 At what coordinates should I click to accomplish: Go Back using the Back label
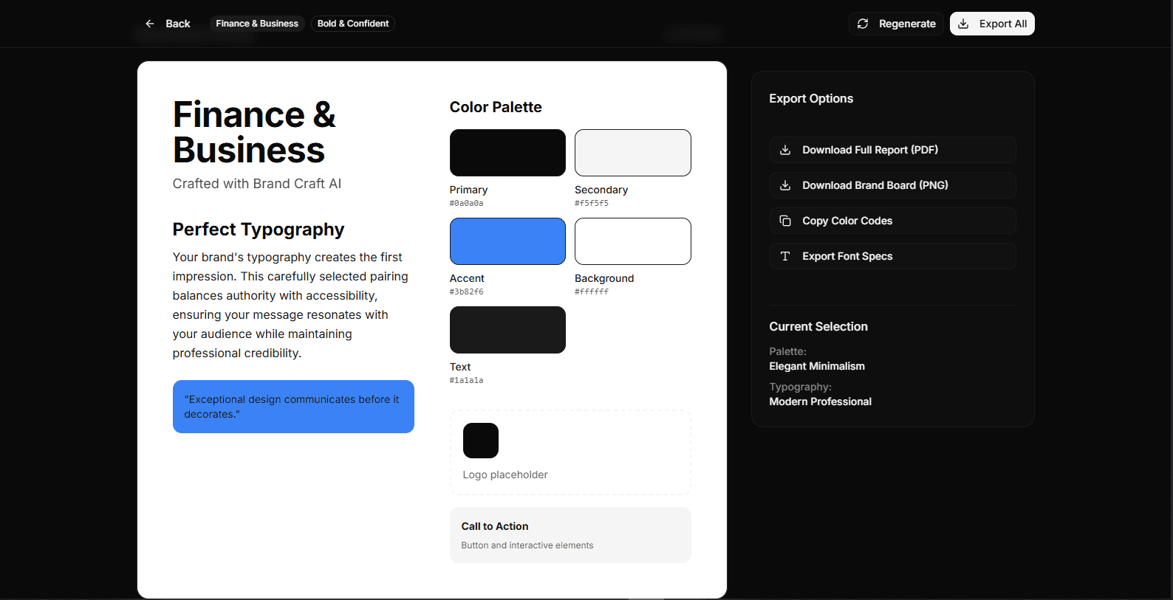178,24
